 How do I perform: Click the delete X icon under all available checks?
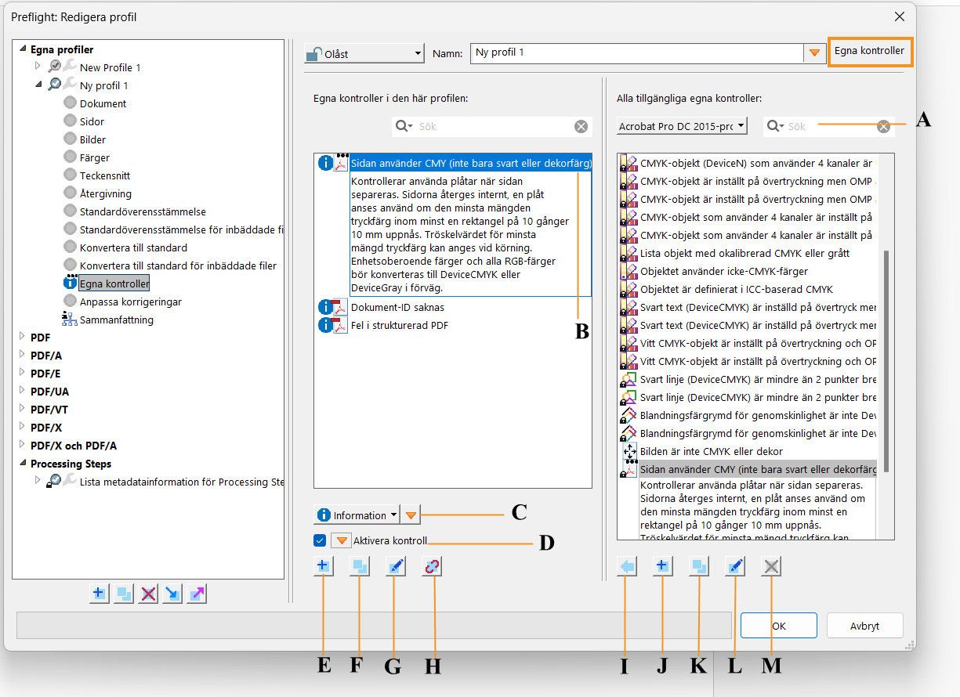pyautogui.click(x=771, y=566)
